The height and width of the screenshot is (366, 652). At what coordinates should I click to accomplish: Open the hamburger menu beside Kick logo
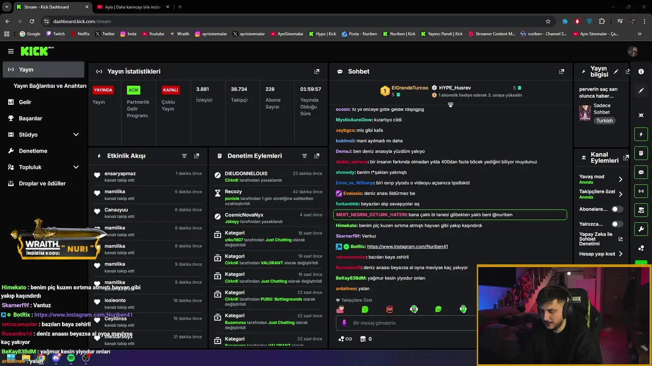pos(11,51)
